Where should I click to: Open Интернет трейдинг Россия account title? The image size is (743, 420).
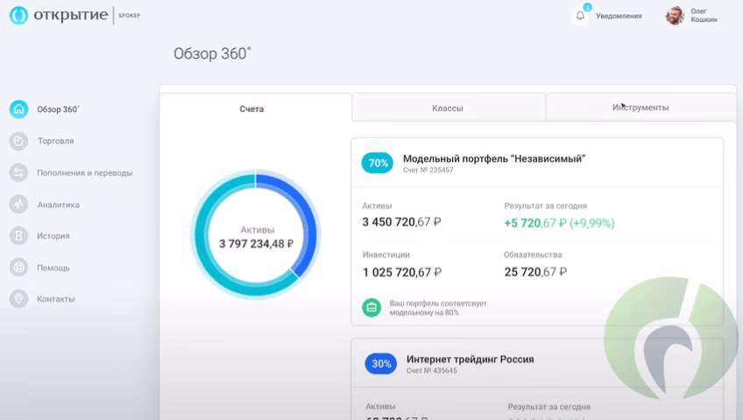pyautogui.click(x=470, y=360)
